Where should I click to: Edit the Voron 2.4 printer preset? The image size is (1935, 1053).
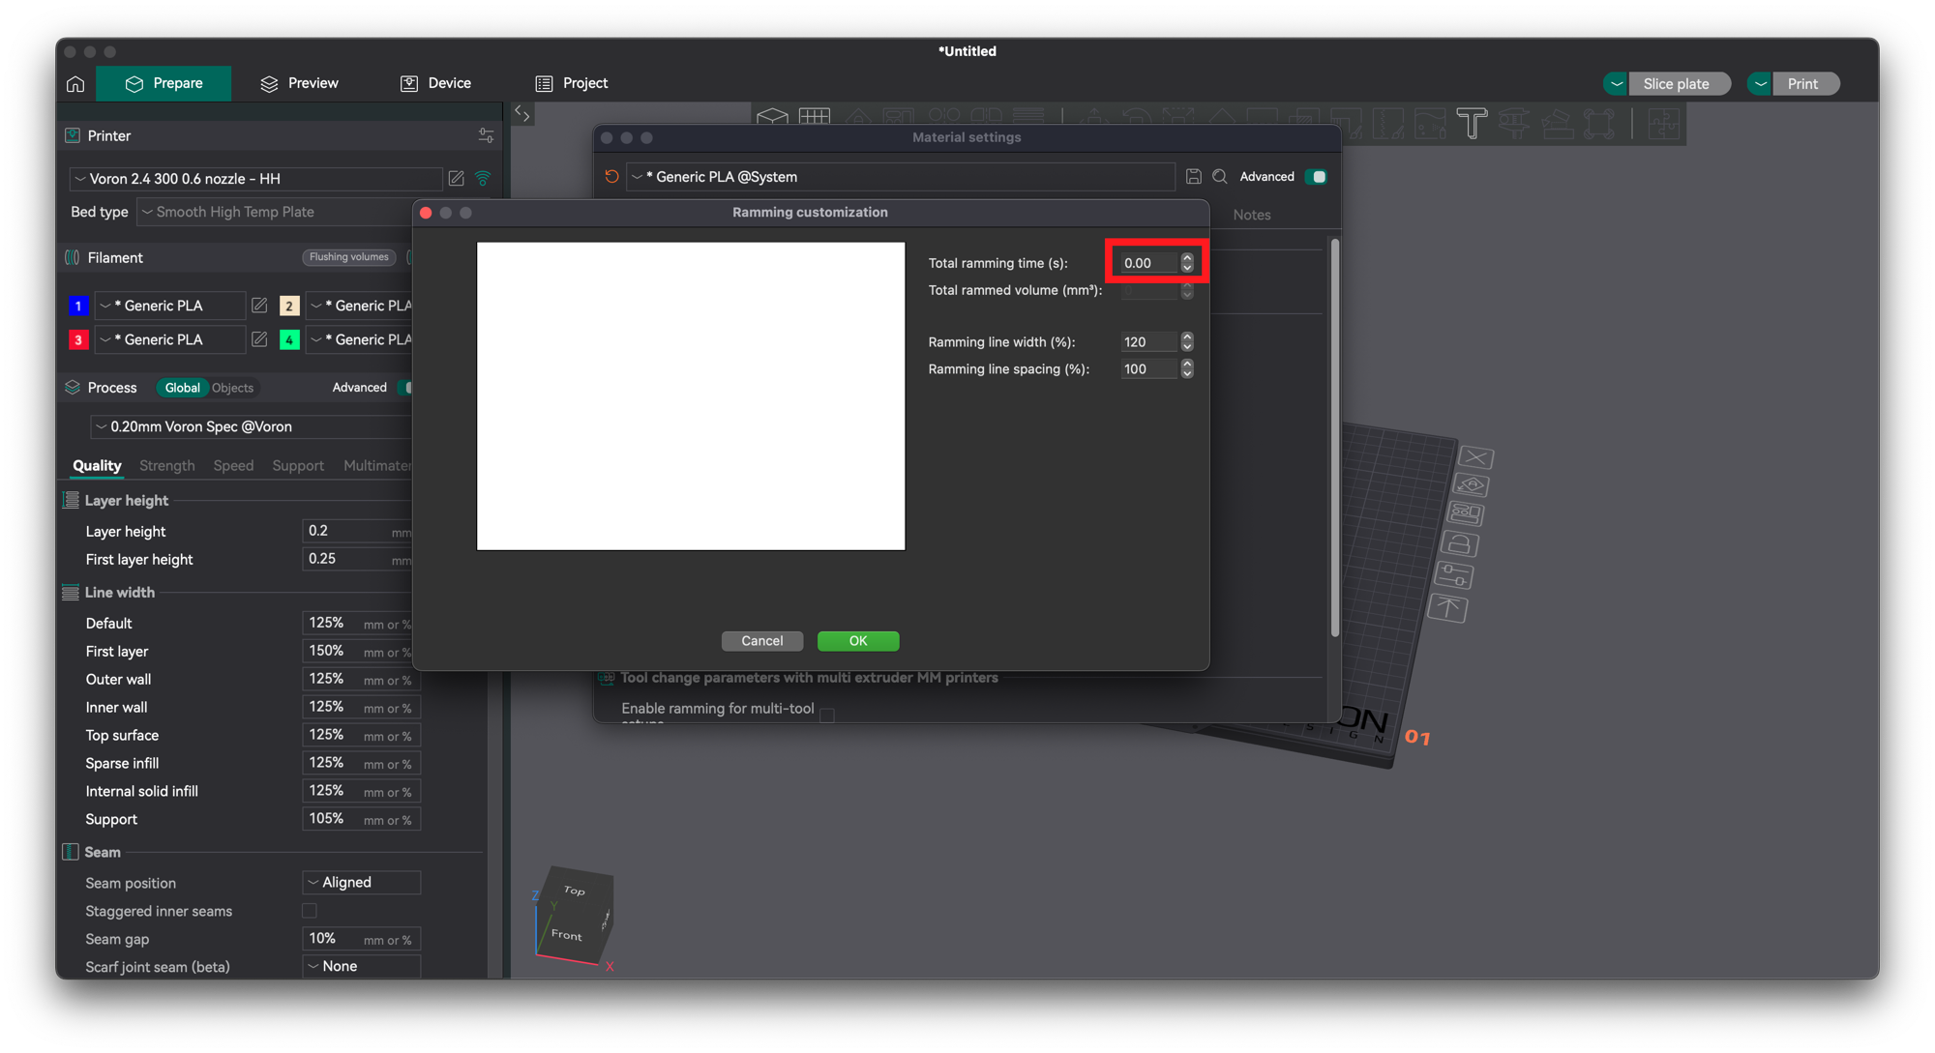tap(456, 179)
